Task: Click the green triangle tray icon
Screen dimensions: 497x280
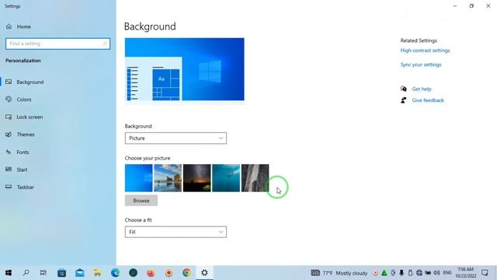Action: pos(384,273)
